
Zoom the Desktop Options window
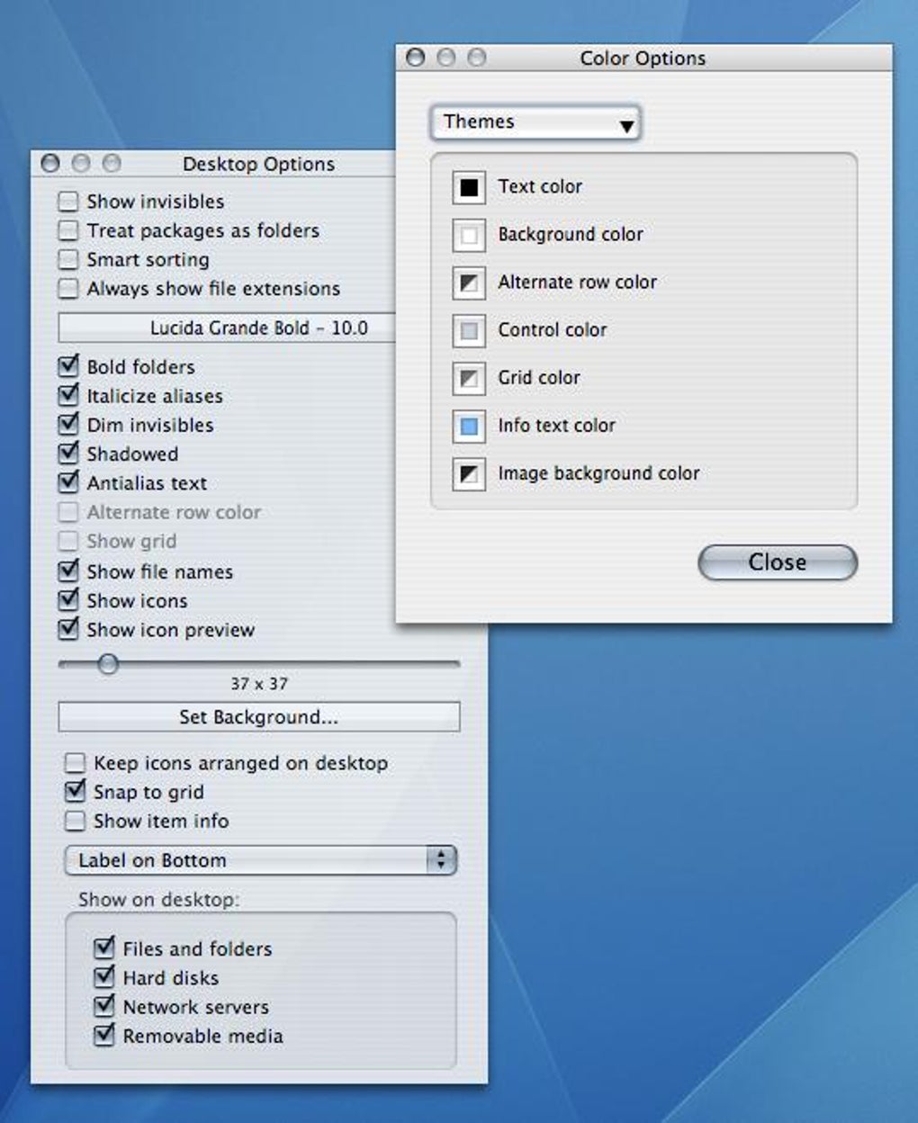point(112,163)
